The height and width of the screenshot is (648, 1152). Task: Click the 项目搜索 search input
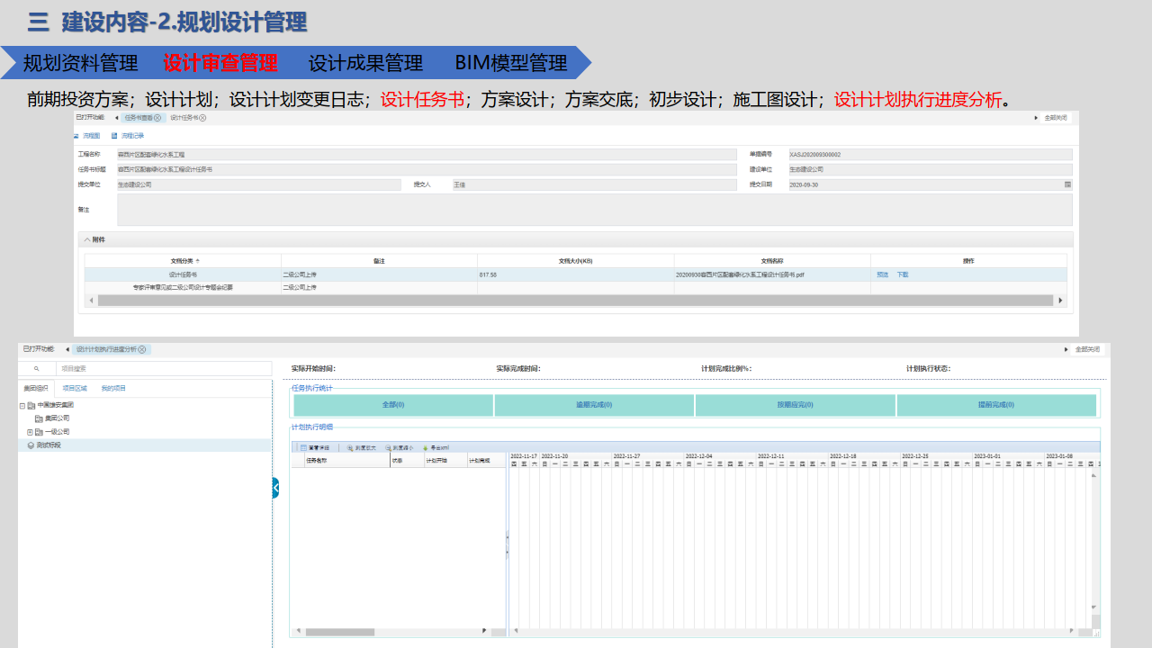(164, 369)
